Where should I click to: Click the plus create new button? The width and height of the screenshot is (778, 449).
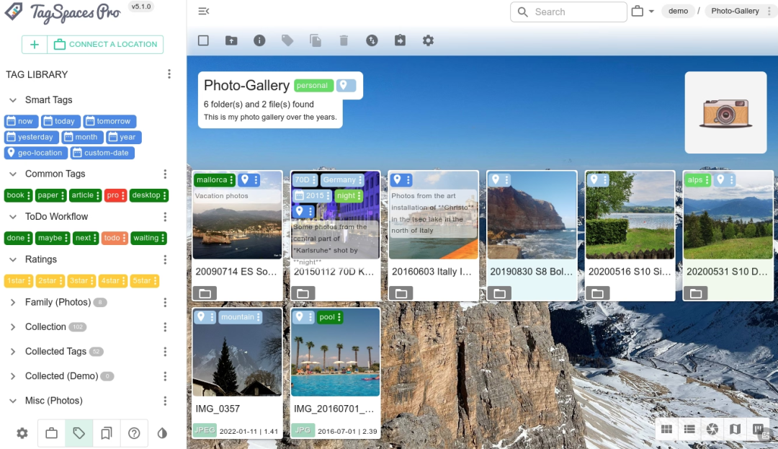(35, 44)
